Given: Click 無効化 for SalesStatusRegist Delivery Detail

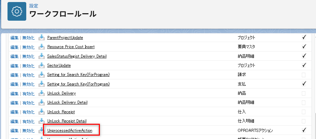Looking at the screenshot, I should 28,56.
